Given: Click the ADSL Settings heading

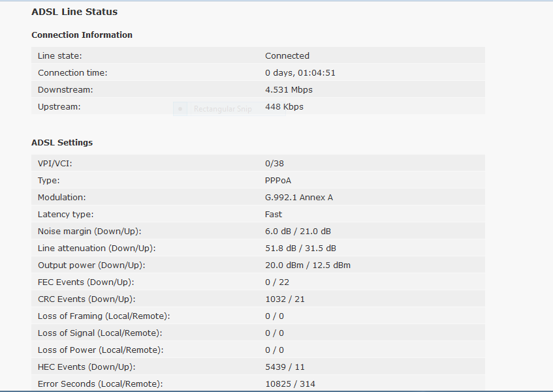Looking at the screenshot, I should coord(62,142).
